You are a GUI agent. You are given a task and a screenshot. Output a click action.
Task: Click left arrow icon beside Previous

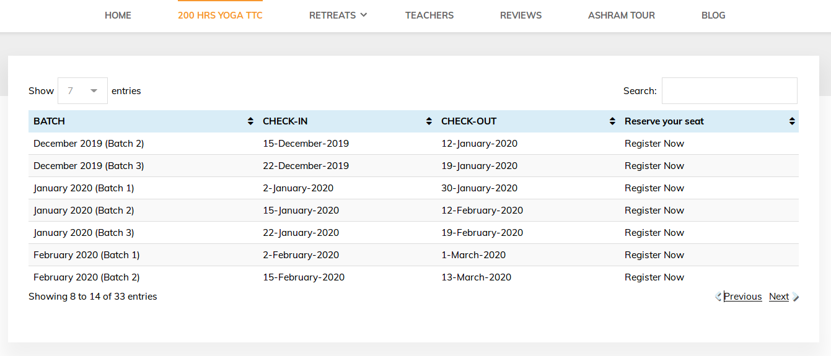click(719, 297)
